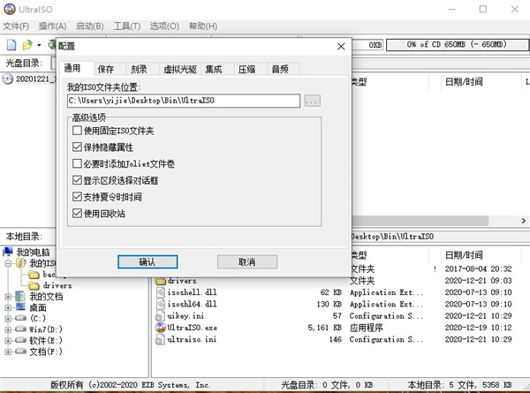Select the UltraISO.exe file name
Image resolution: width=530 pixels, height=393 pixels.
[x=193, y=328]
